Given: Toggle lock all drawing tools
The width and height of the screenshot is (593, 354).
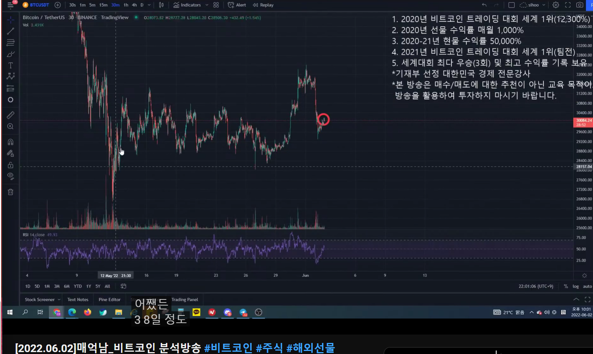Looking at the screenshot, I should [x=11, y=165].
